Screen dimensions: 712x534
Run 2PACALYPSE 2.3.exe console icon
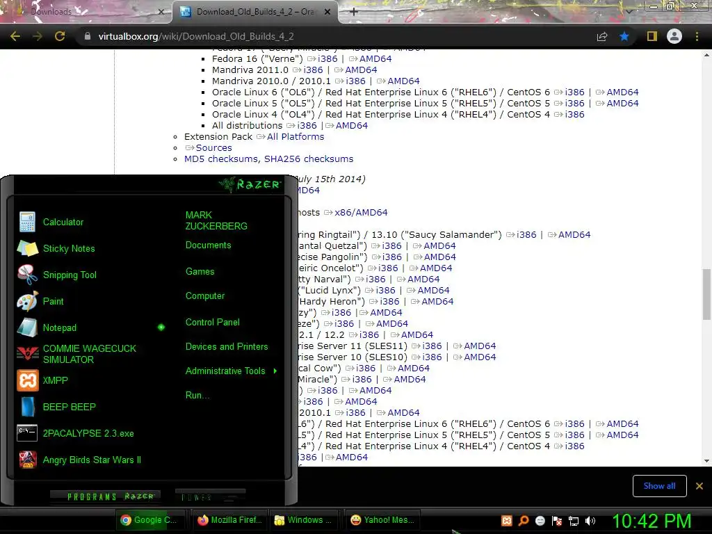click(28, 433)
